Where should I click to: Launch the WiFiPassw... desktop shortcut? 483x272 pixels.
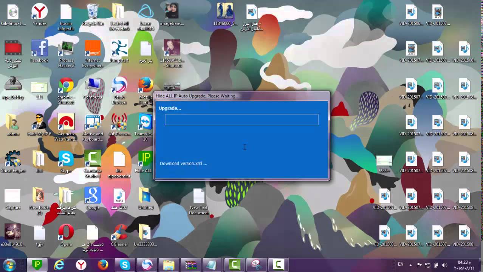click(x=119, y=125)
